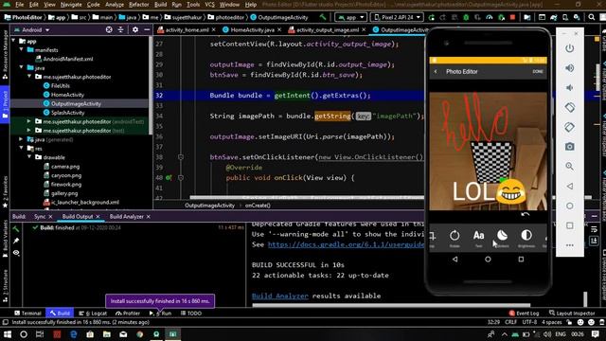Open the Pixel 2 API 24 device dropdown

[x=397, y=17]
